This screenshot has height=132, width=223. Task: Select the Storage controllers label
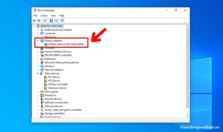tap(54, 114)
